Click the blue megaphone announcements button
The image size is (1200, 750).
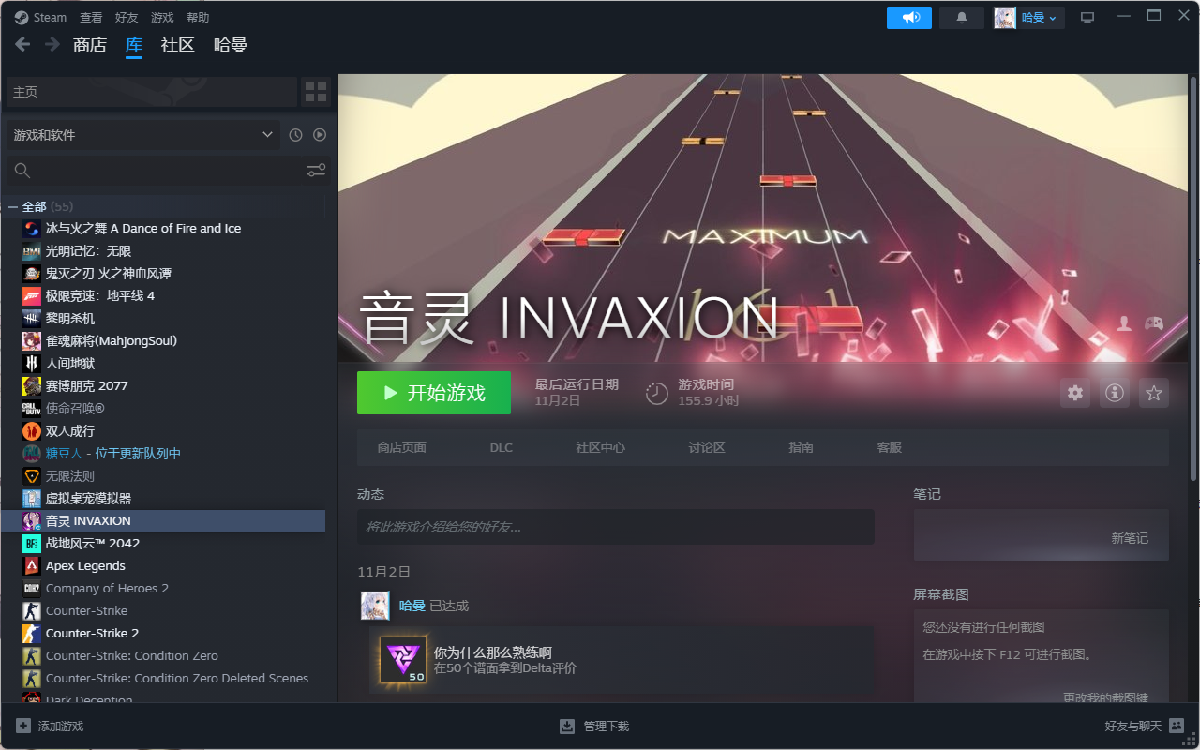pos(909,18)
